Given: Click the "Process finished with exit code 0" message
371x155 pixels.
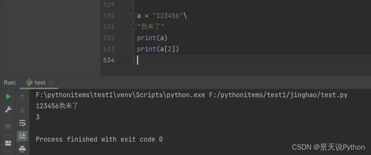Looking at the screenshot, I should [x=99, y=139].
